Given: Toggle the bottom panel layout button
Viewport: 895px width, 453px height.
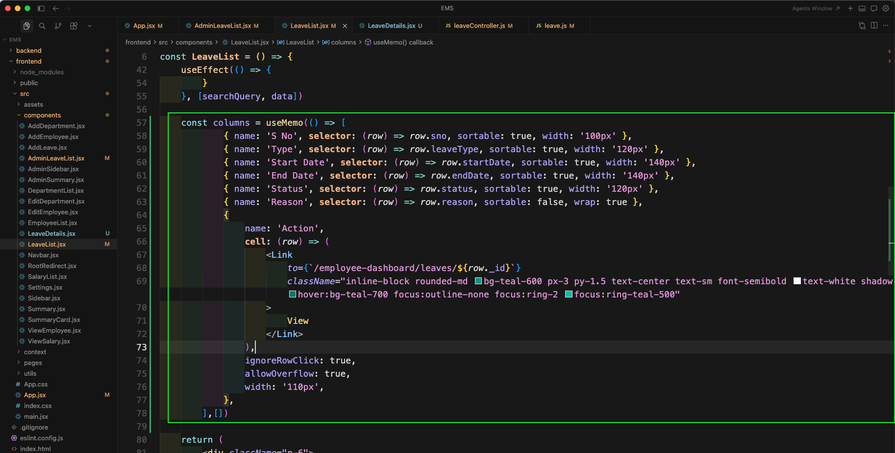Looking at the screenshot, I should [x=862, y=8].
